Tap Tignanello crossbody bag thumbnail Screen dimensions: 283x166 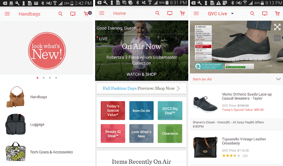click(x=205, y=147)
